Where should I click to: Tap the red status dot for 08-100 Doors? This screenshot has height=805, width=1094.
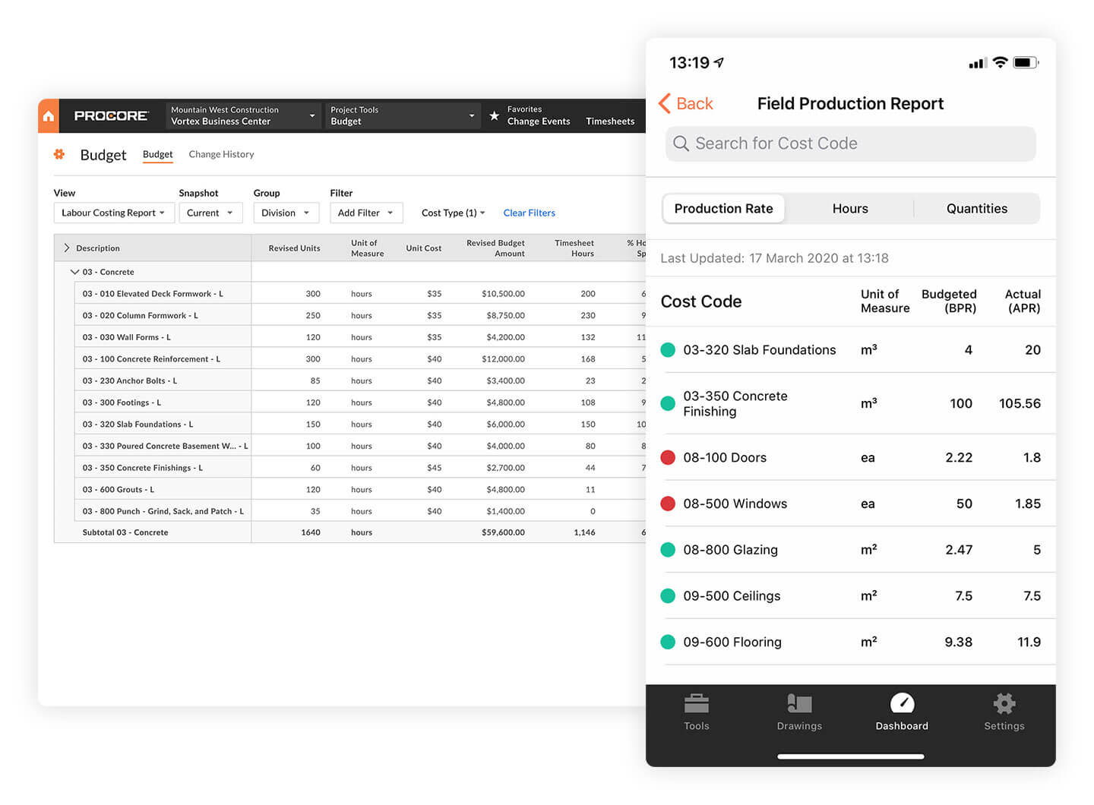pos(668,457)
